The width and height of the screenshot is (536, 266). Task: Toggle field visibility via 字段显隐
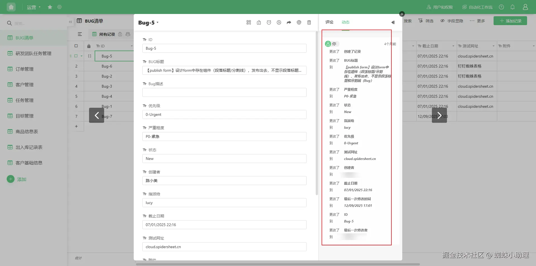452,21
